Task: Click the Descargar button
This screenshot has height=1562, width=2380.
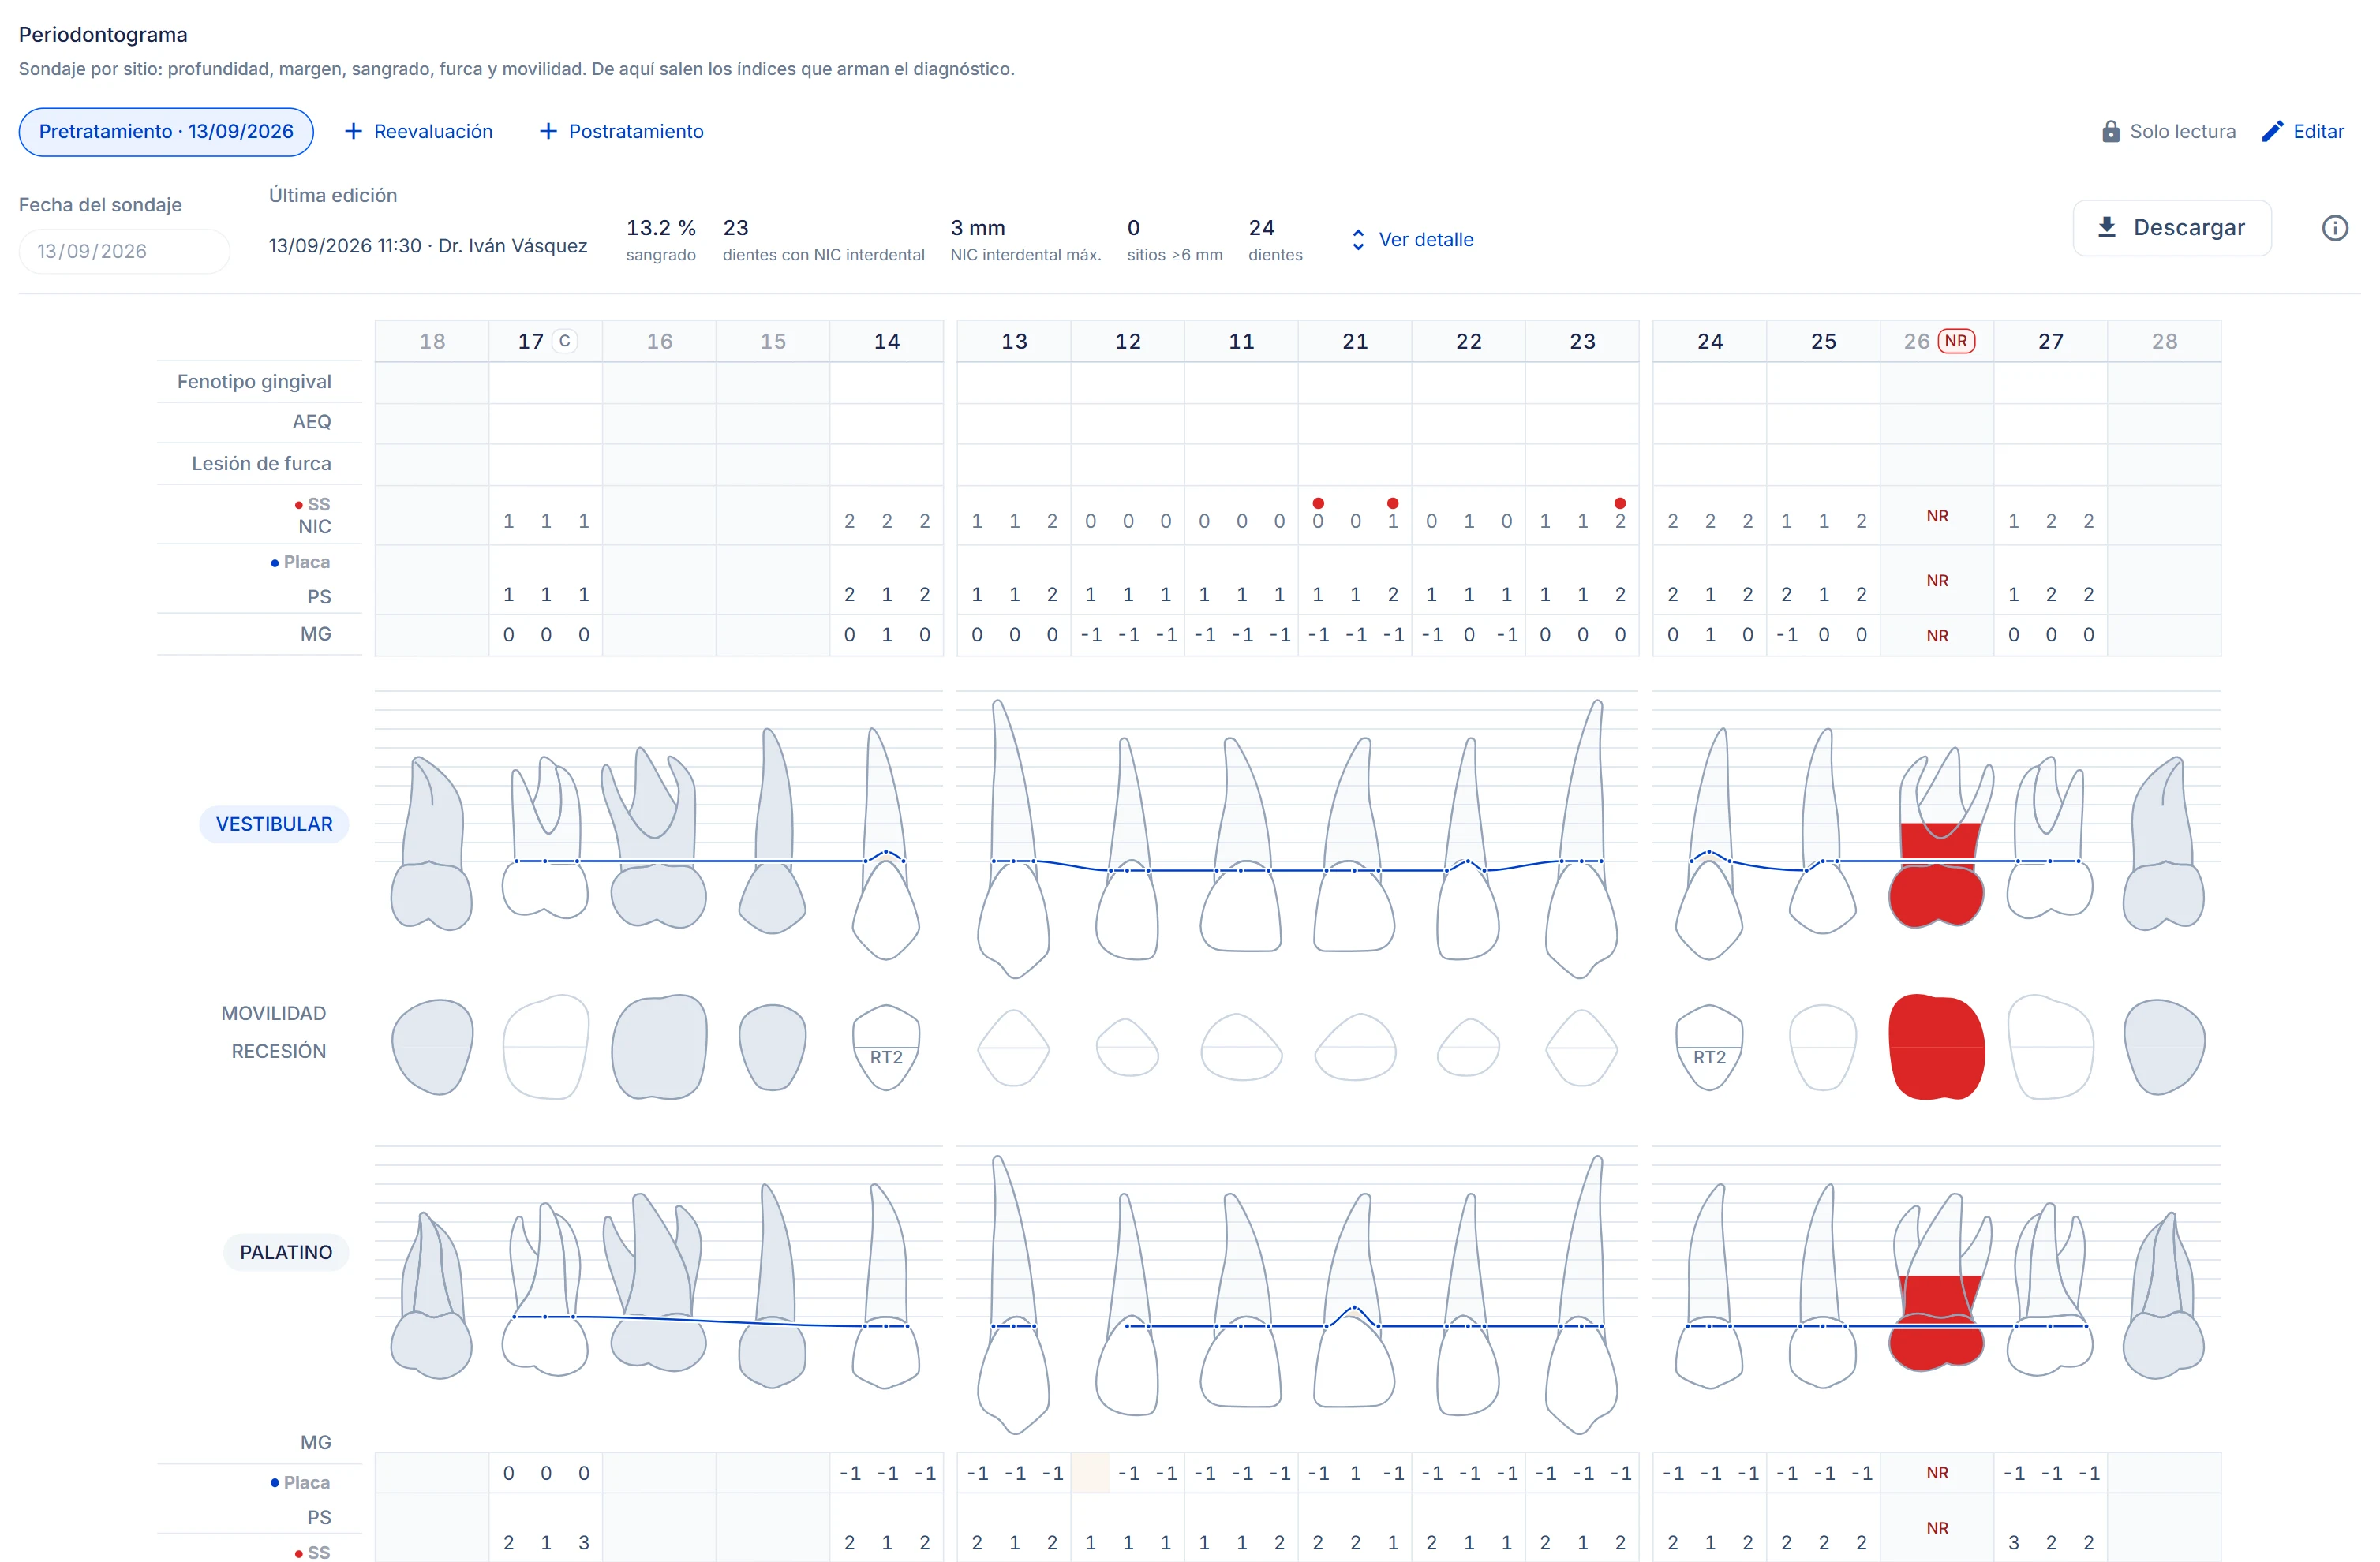Action: [x=2172, y=228]
